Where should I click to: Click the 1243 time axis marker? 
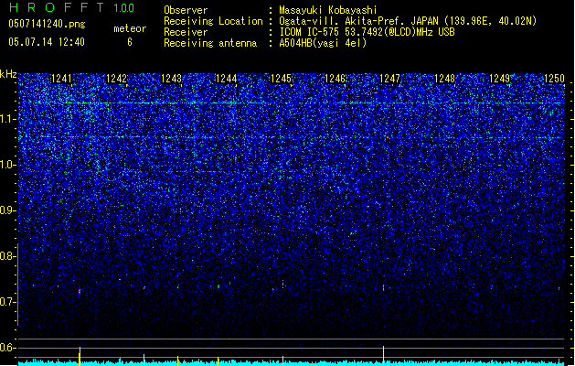coord(171,79)
